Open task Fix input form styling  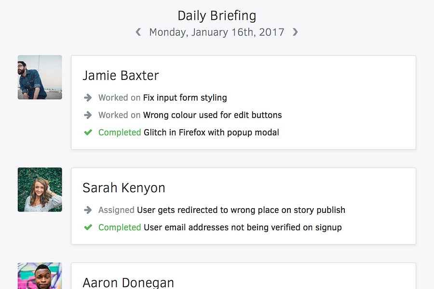tap(185, 98)
